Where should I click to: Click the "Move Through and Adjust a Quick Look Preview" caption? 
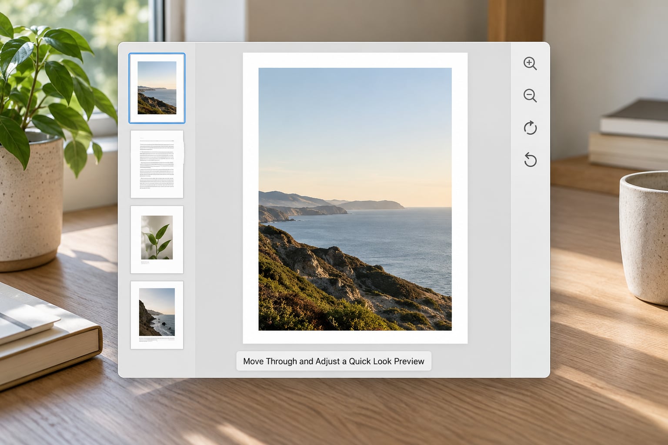click(334, 361)
